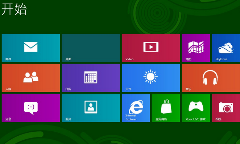240x144 pixels.
Task: Open the Weather tile (天气)
Action: pyautogui.click(x=151, y=78)
